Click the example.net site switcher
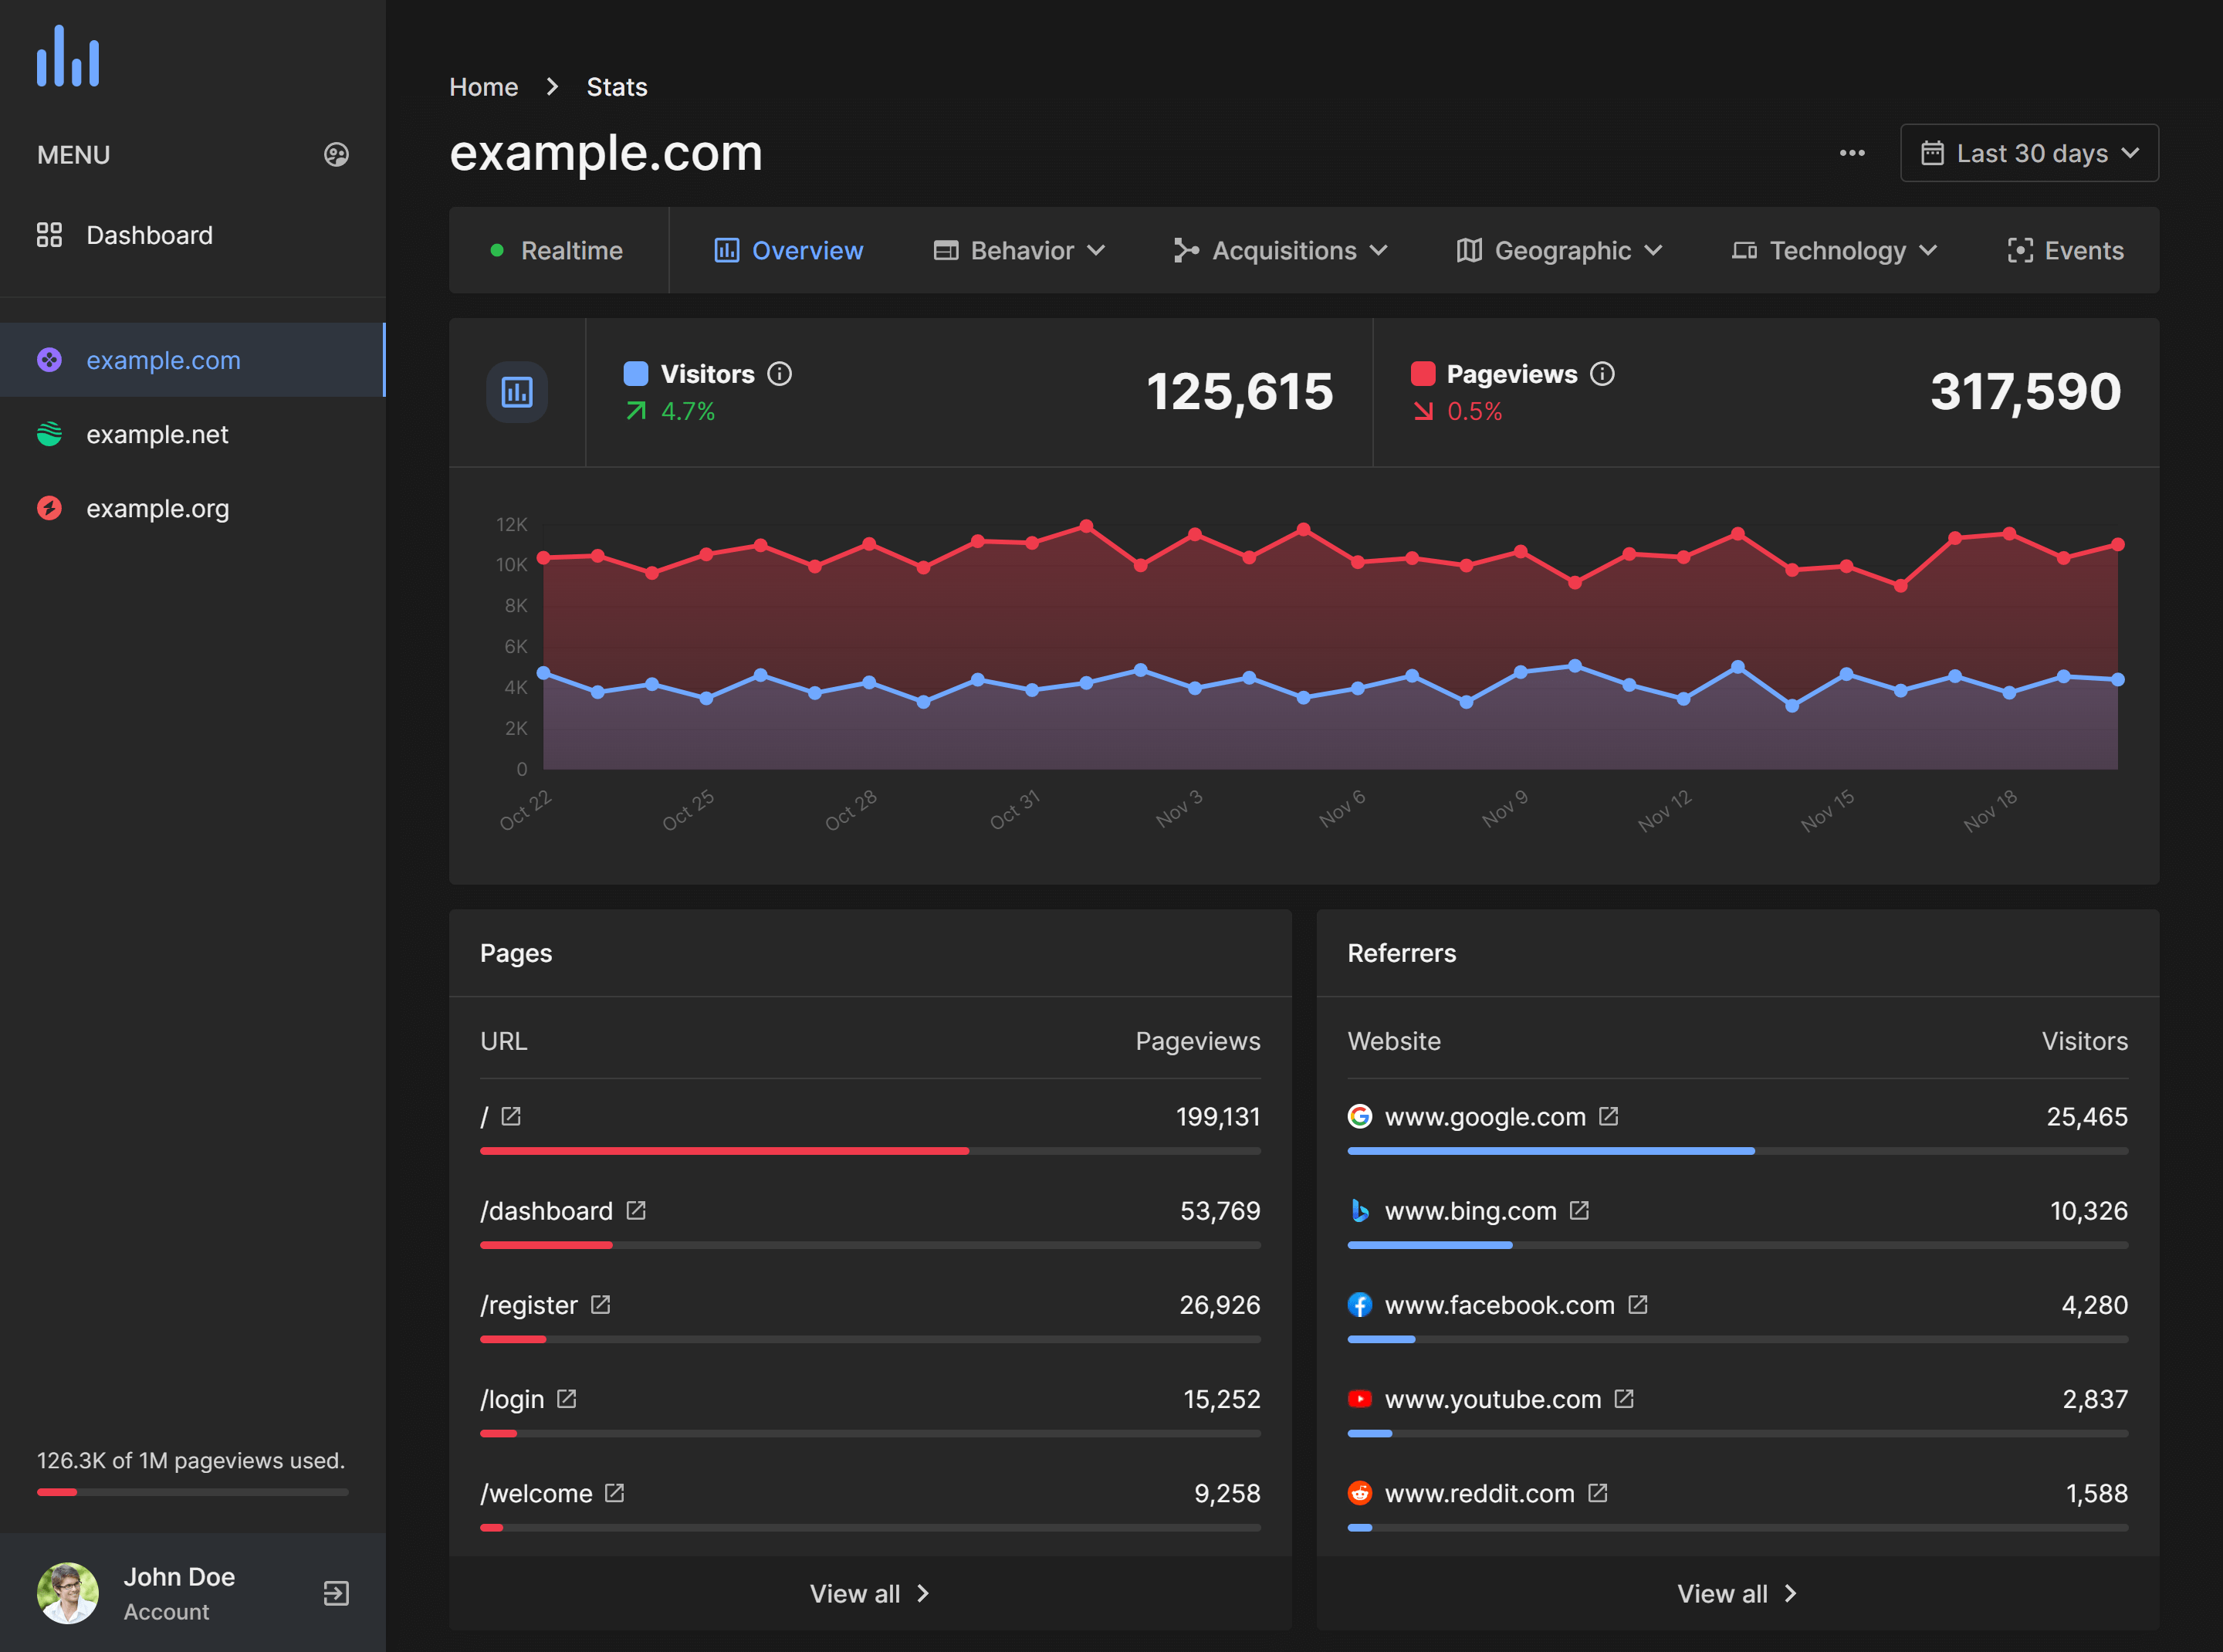The height and width of the screenshot is (1652, 2223). click(x=156, y=434)
